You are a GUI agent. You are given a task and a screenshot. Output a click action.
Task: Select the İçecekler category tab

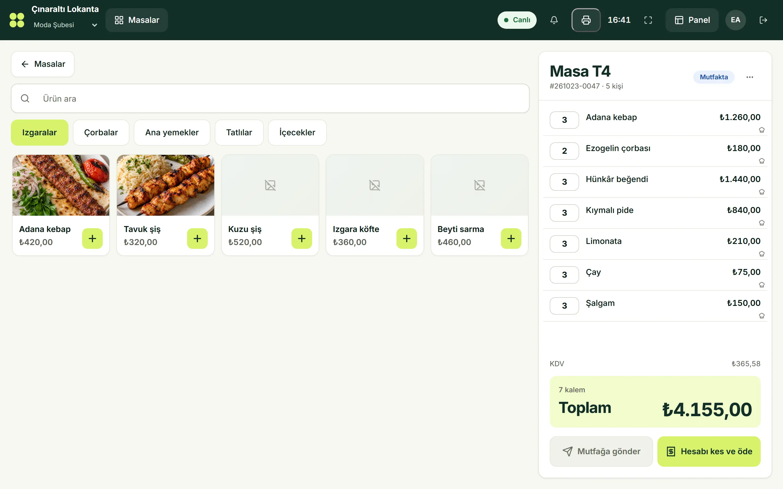(297, 132)
